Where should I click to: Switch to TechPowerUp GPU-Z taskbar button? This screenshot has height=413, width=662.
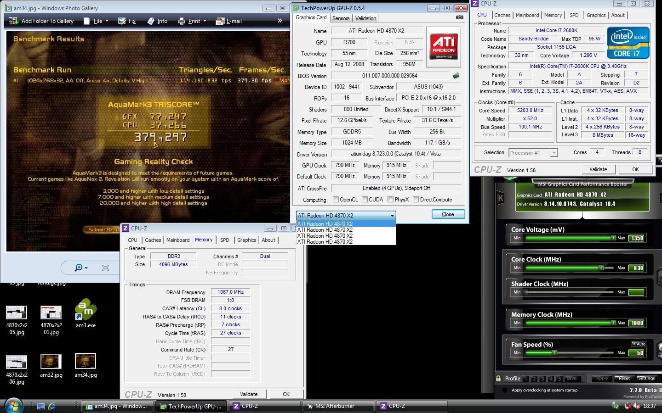[x=190, y=406]
